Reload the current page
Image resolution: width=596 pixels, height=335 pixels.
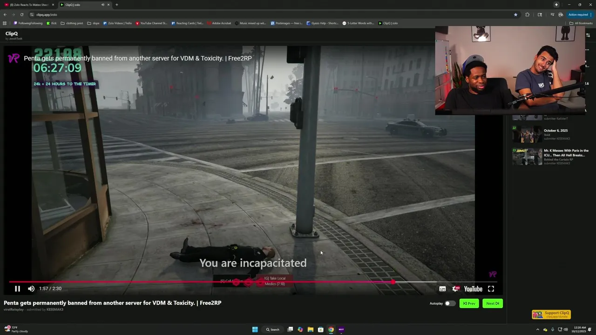21,14
